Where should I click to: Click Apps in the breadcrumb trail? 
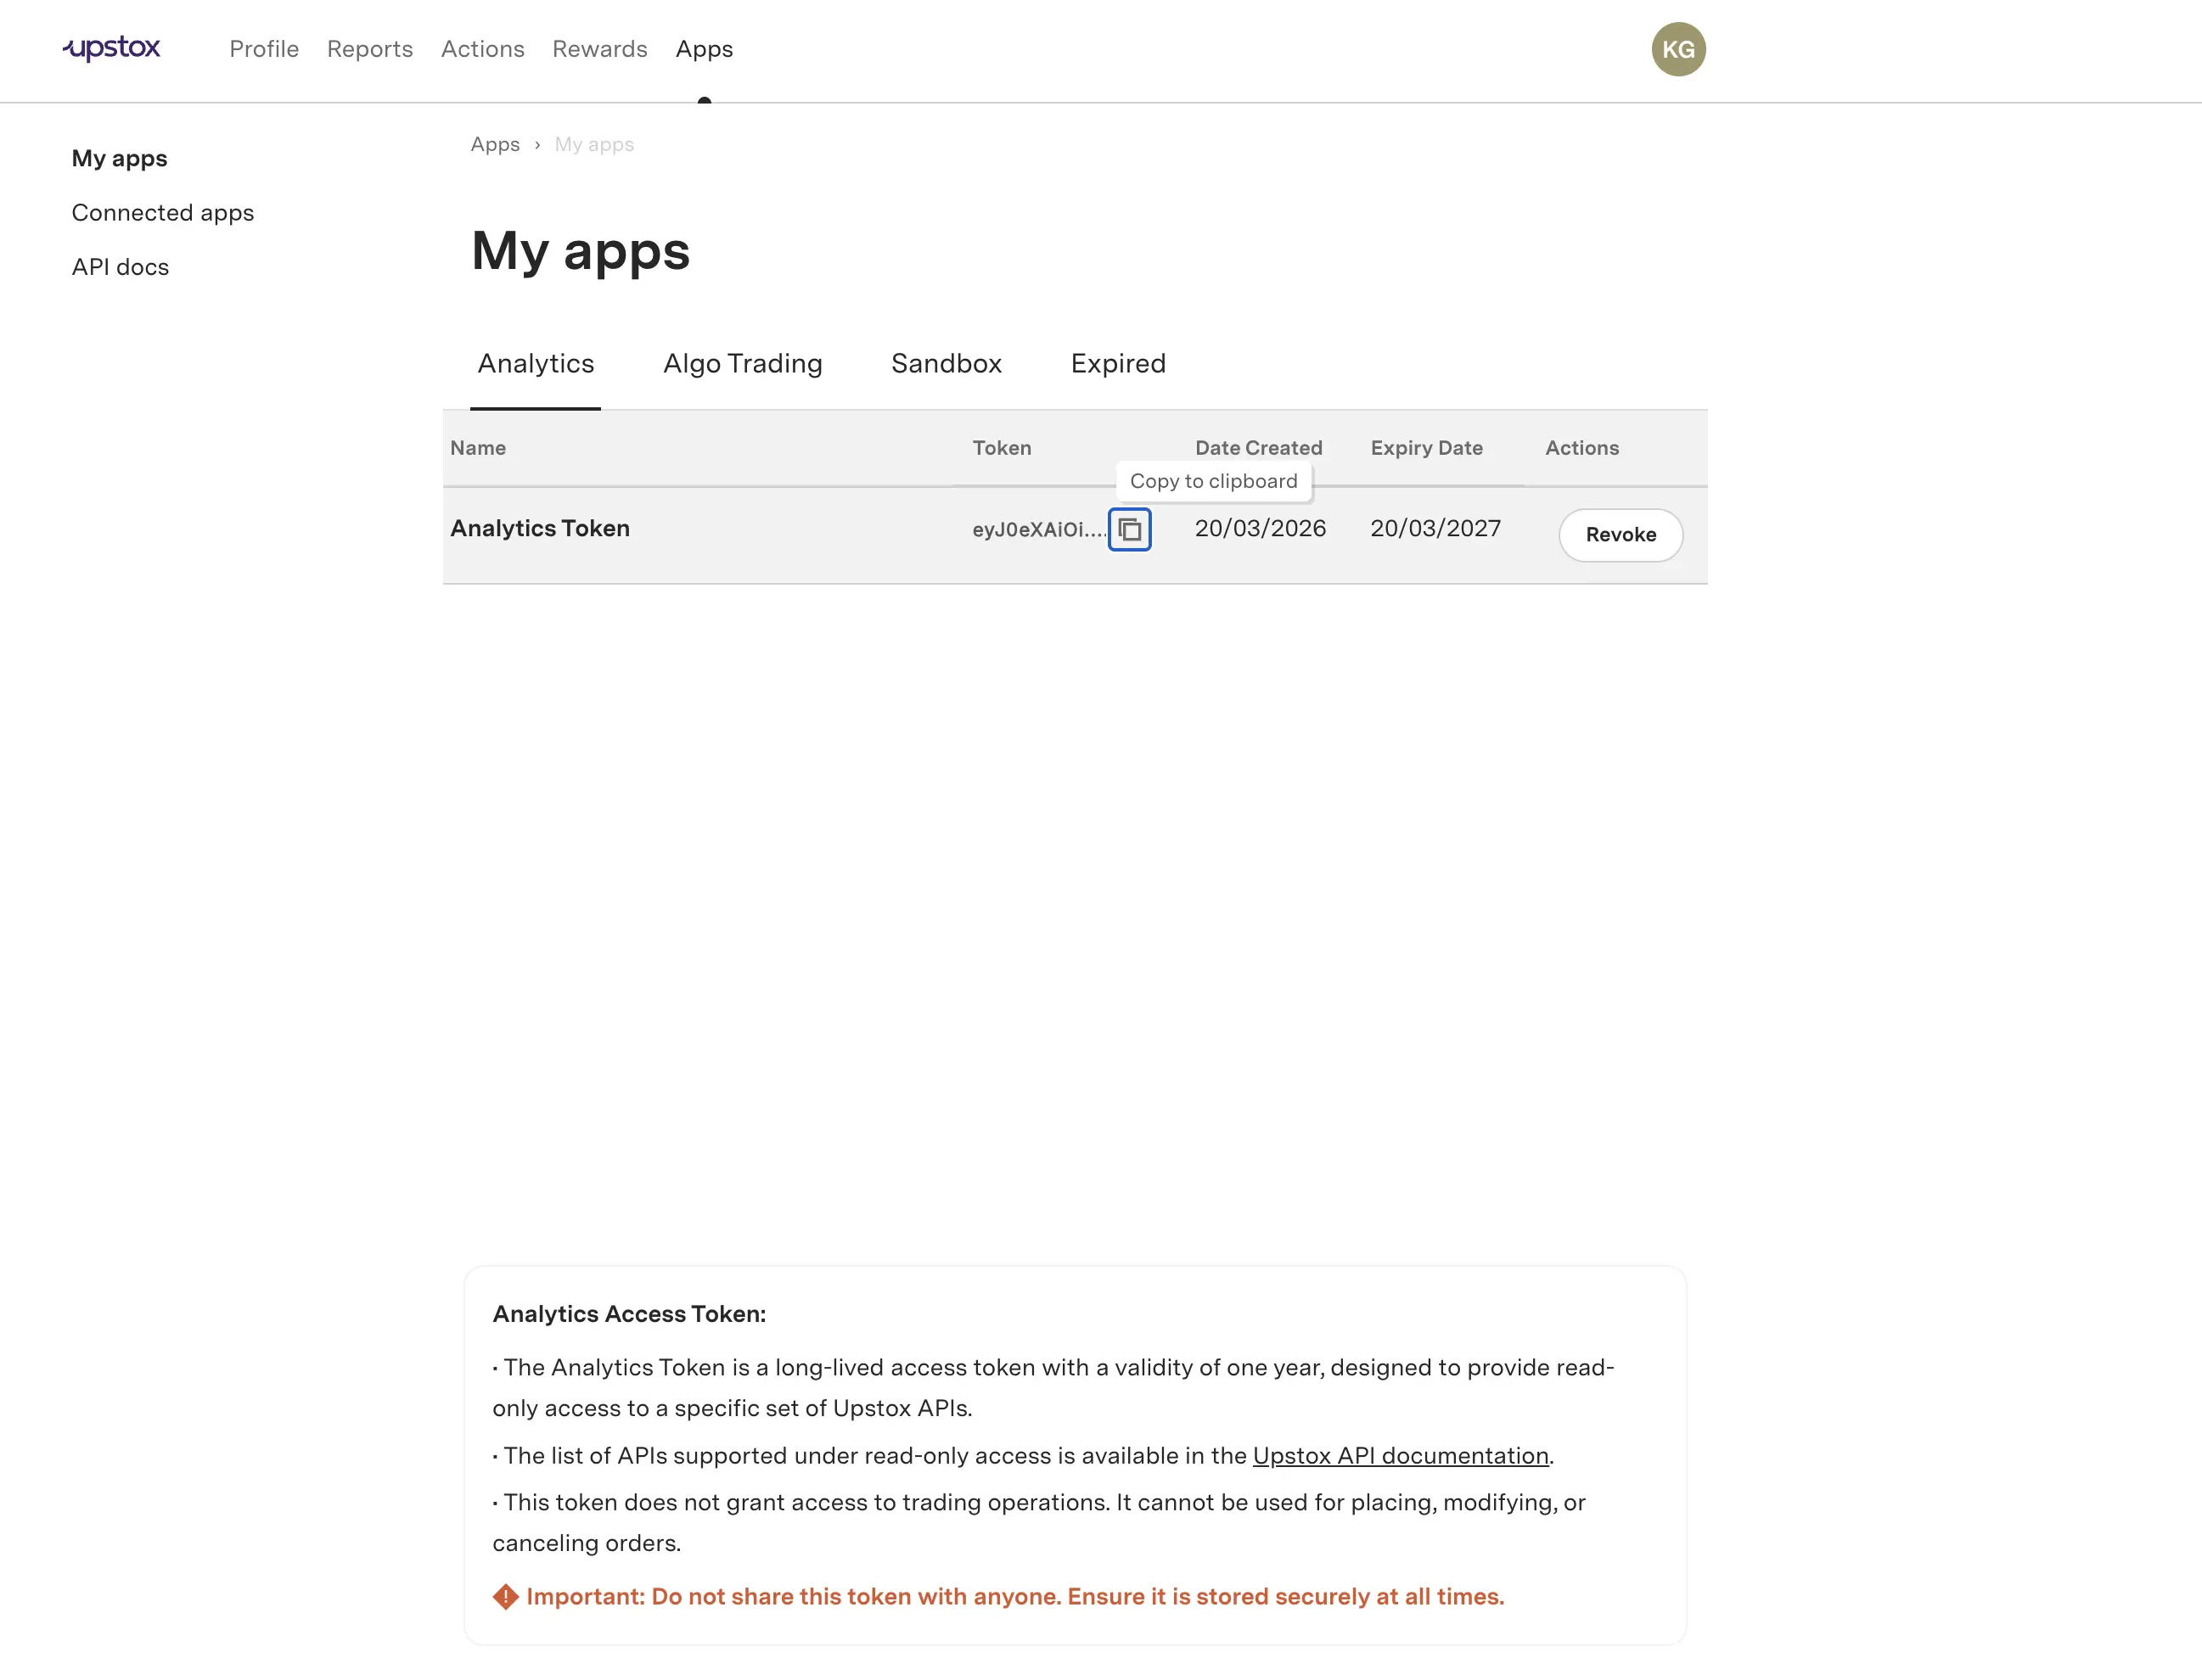(494, 144)
